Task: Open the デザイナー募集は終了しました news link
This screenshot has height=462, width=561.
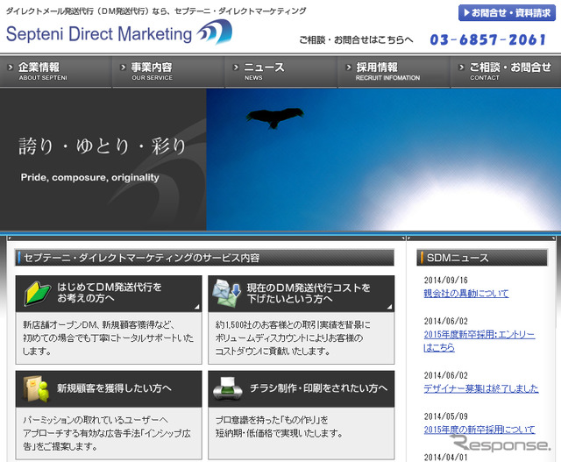Action: (480, 388)
